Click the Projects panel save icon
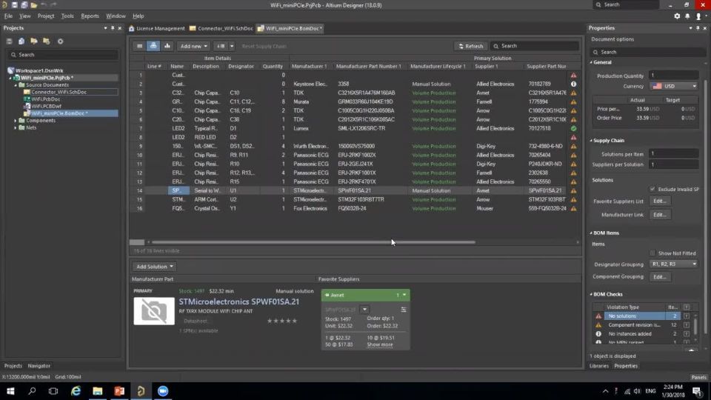The width and height of the screenshot is (711, 400). pyautogui.click(x=9, y=41)
